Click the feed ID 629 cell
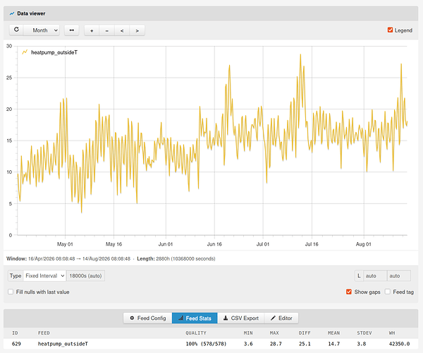Screen dimensions: 423x353 [16, 344]
